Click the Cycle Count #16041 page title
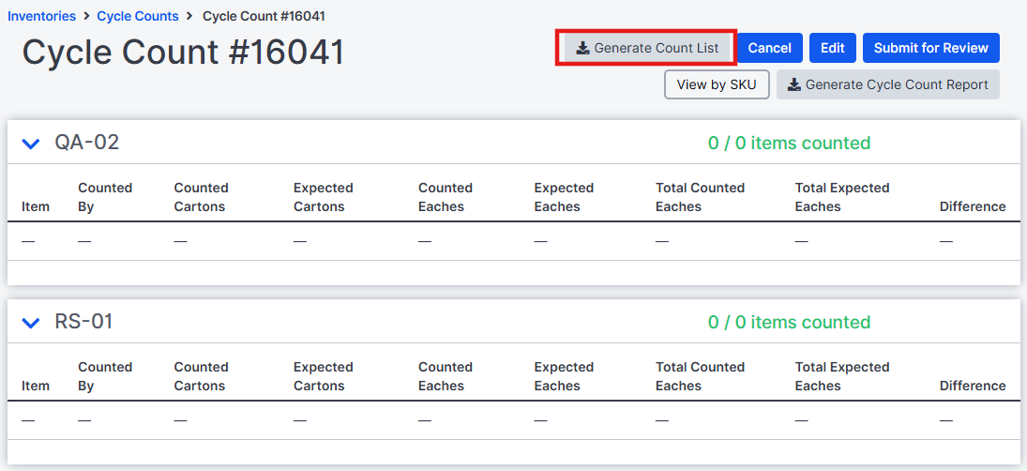1027x471 pixels. [184, 52]
